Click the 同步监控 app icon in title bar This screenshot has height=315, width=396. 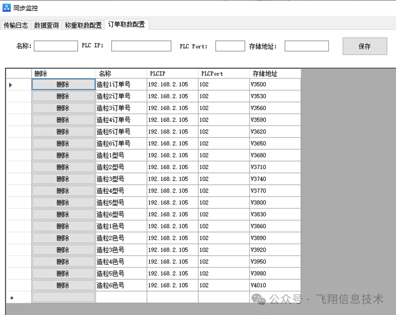6,8
